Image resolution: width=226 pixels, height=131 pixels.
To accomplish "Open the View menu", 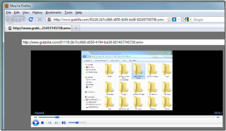I will pos(26,13).
